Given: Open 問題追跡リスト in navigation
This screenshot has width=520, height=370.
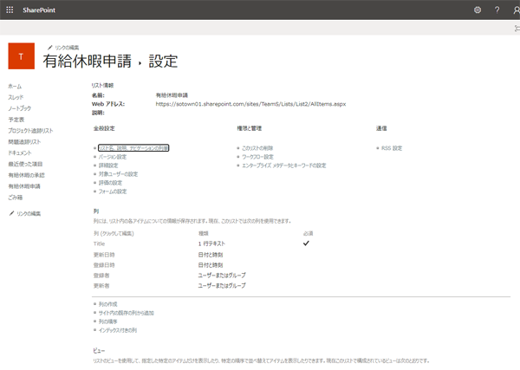Looking at the screenshot, I should pos(24,142).
